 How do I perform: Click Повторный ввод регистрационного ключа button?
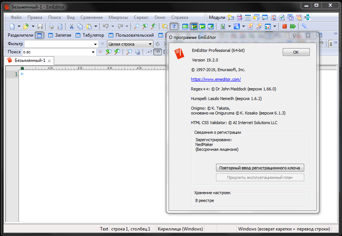[x=260, y=168]
